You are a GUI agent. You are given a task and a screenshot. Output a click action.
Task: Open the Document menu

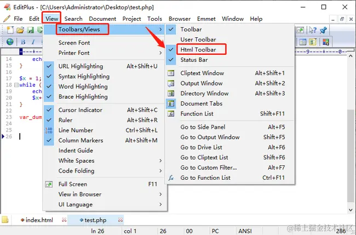click(x=102, y=19)
